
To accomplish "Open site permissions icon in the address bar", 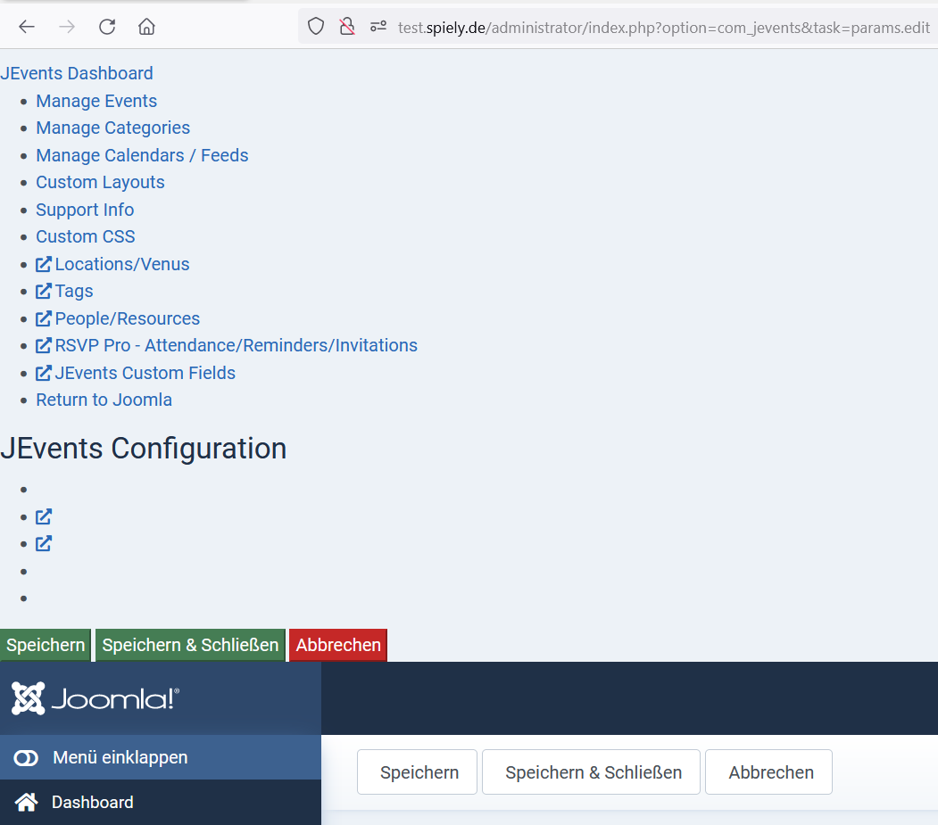I will point(378,27).
